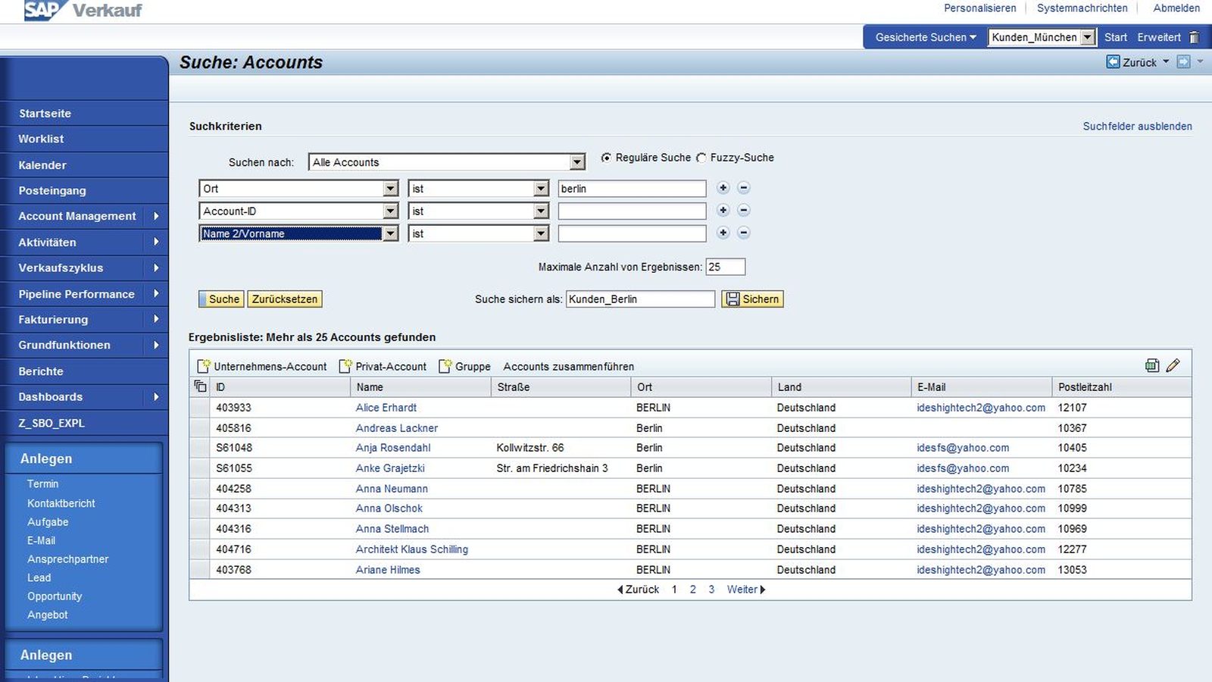Viewport: 1212px width, 682px height.
Task: Click the Sichern button
Action: point(752,299)
